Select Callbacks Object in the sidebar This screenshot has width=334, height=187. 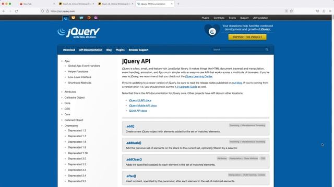pyautogui.click(x=74, y=98)
